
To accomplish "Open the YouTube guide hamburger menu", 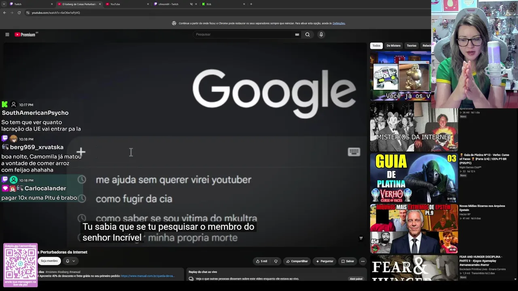I will click(x=7, y=34).
